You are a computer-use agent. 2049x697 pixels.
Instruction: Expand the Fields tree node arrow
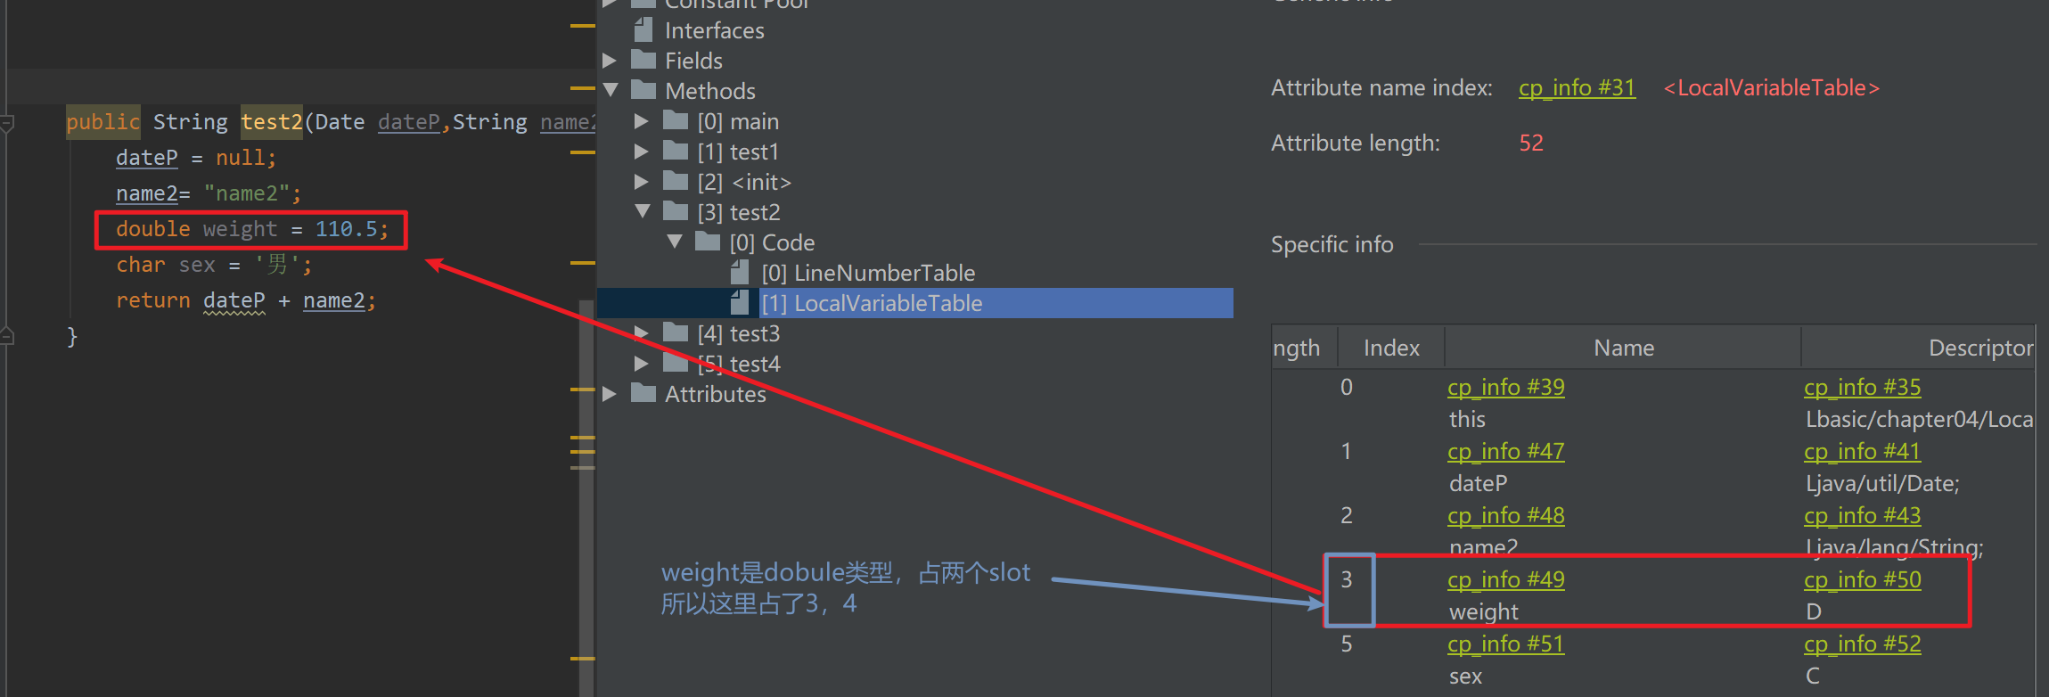(x=610, y=61)
